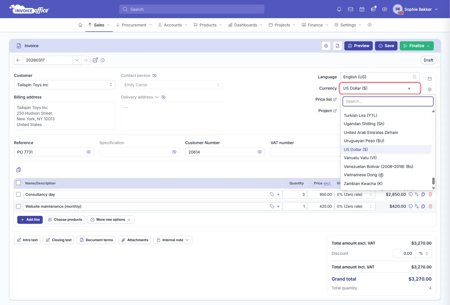Check the Website maintenance row checkbox
Screen dimensions: 450x305
[x=18, y=206]
